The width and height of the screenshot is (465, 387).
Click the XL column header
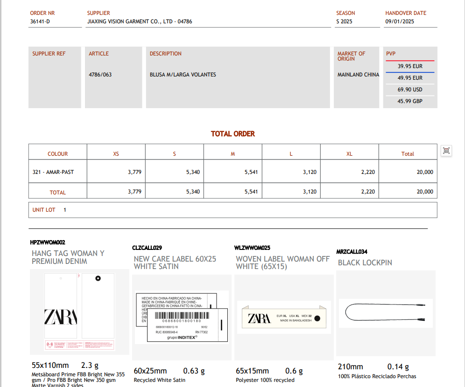349,154
